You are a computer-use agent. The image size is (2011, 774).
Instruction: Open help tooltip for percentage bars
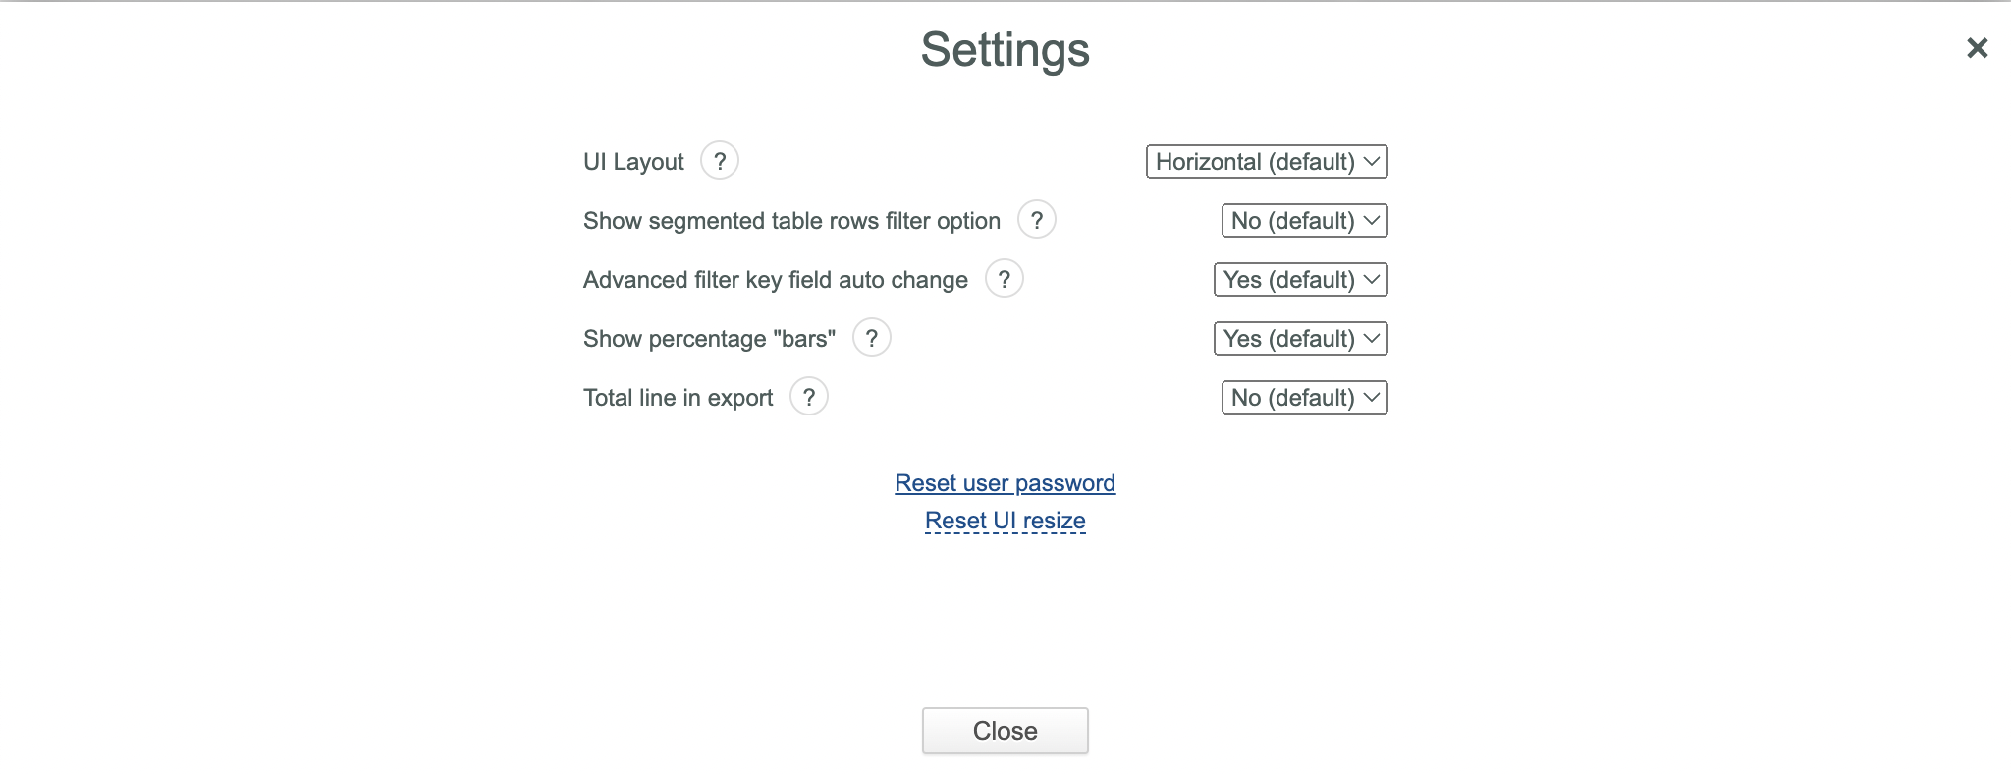[x=872, y=337]
